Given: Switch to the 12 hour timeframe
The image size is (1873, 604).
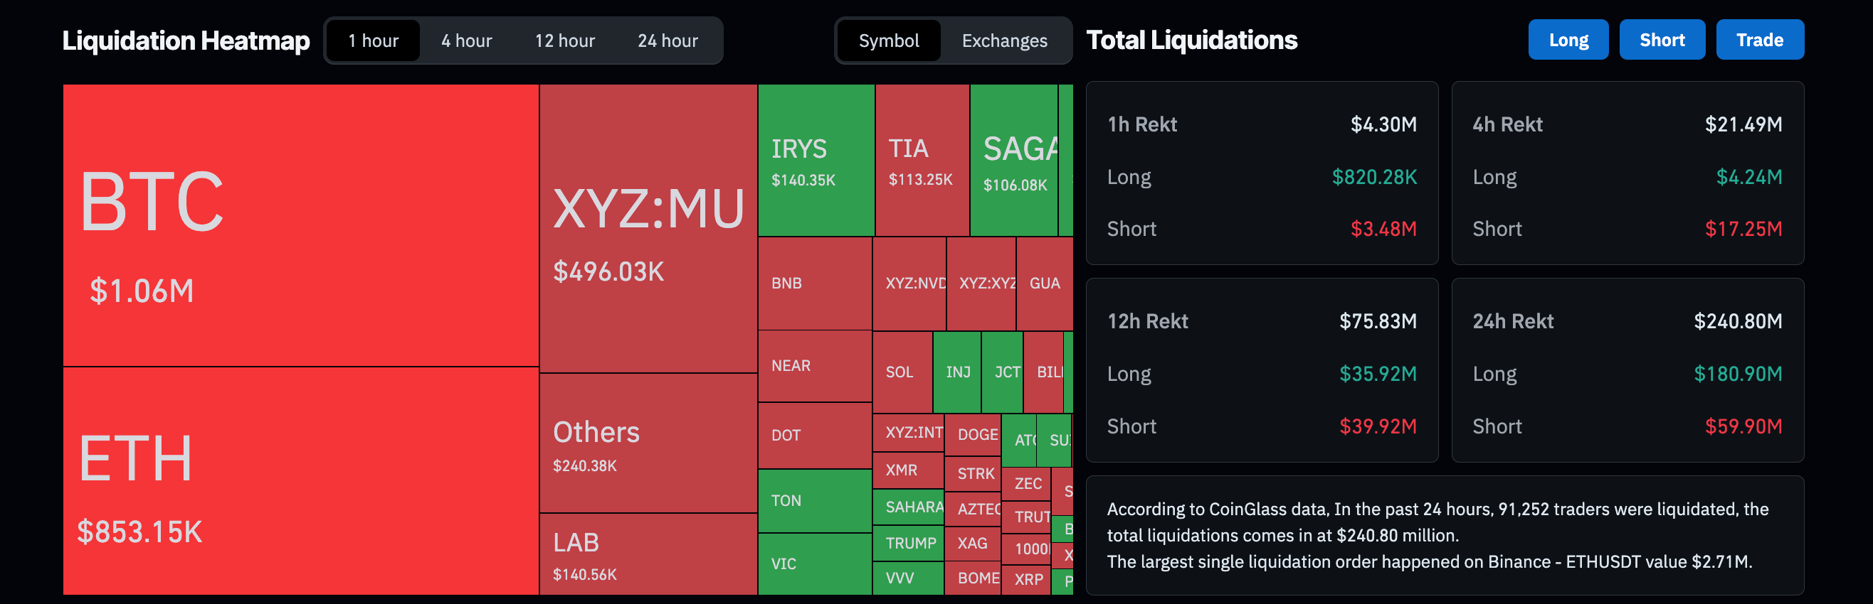Looking at the screenshot, I should [565, 41].
